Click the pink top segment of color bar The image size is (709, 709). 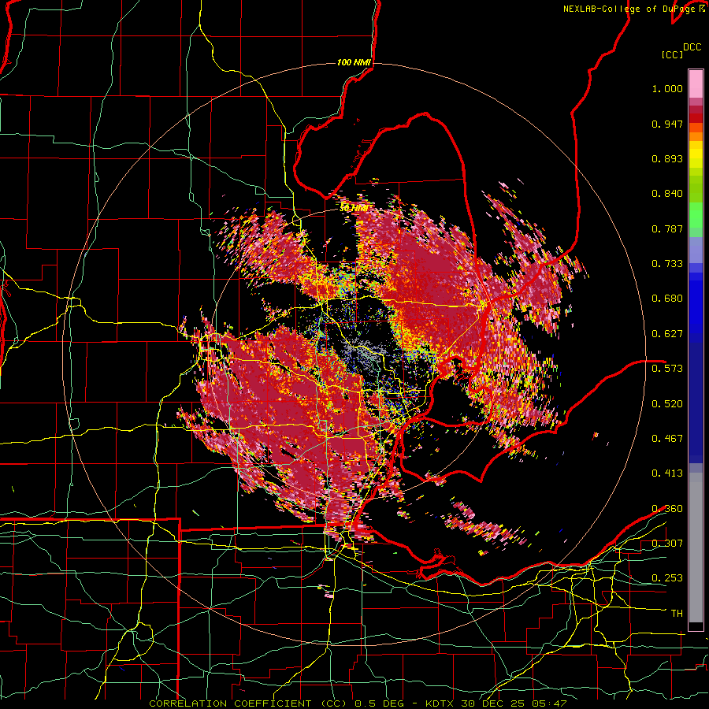coord(696,84)
